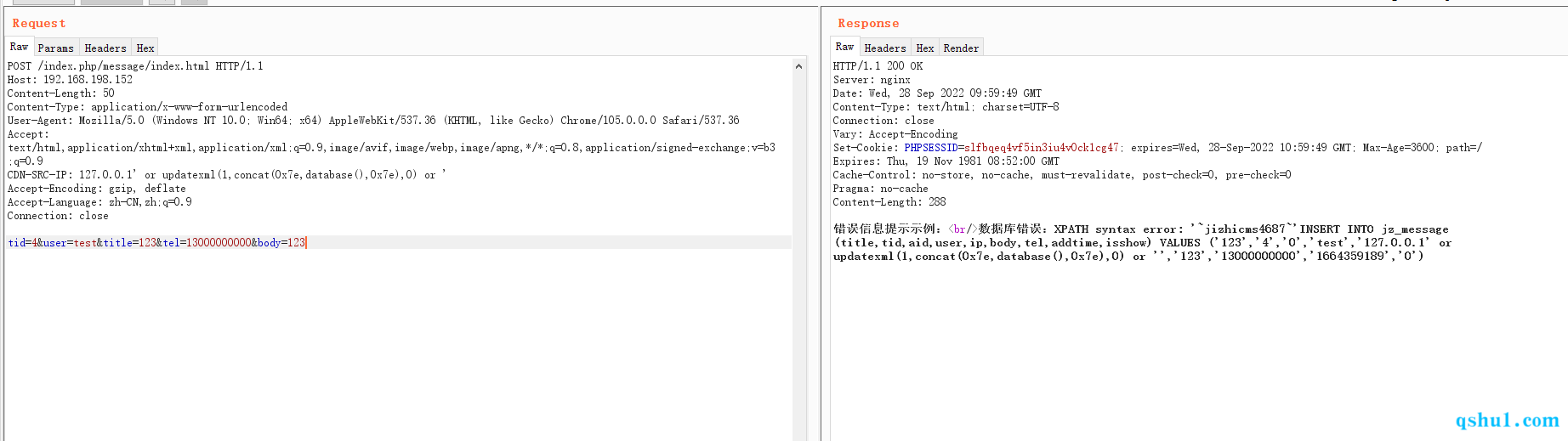Select the Request Hex tab
The height and width of the screenshot is (441, 1568).
click(145, 48)
